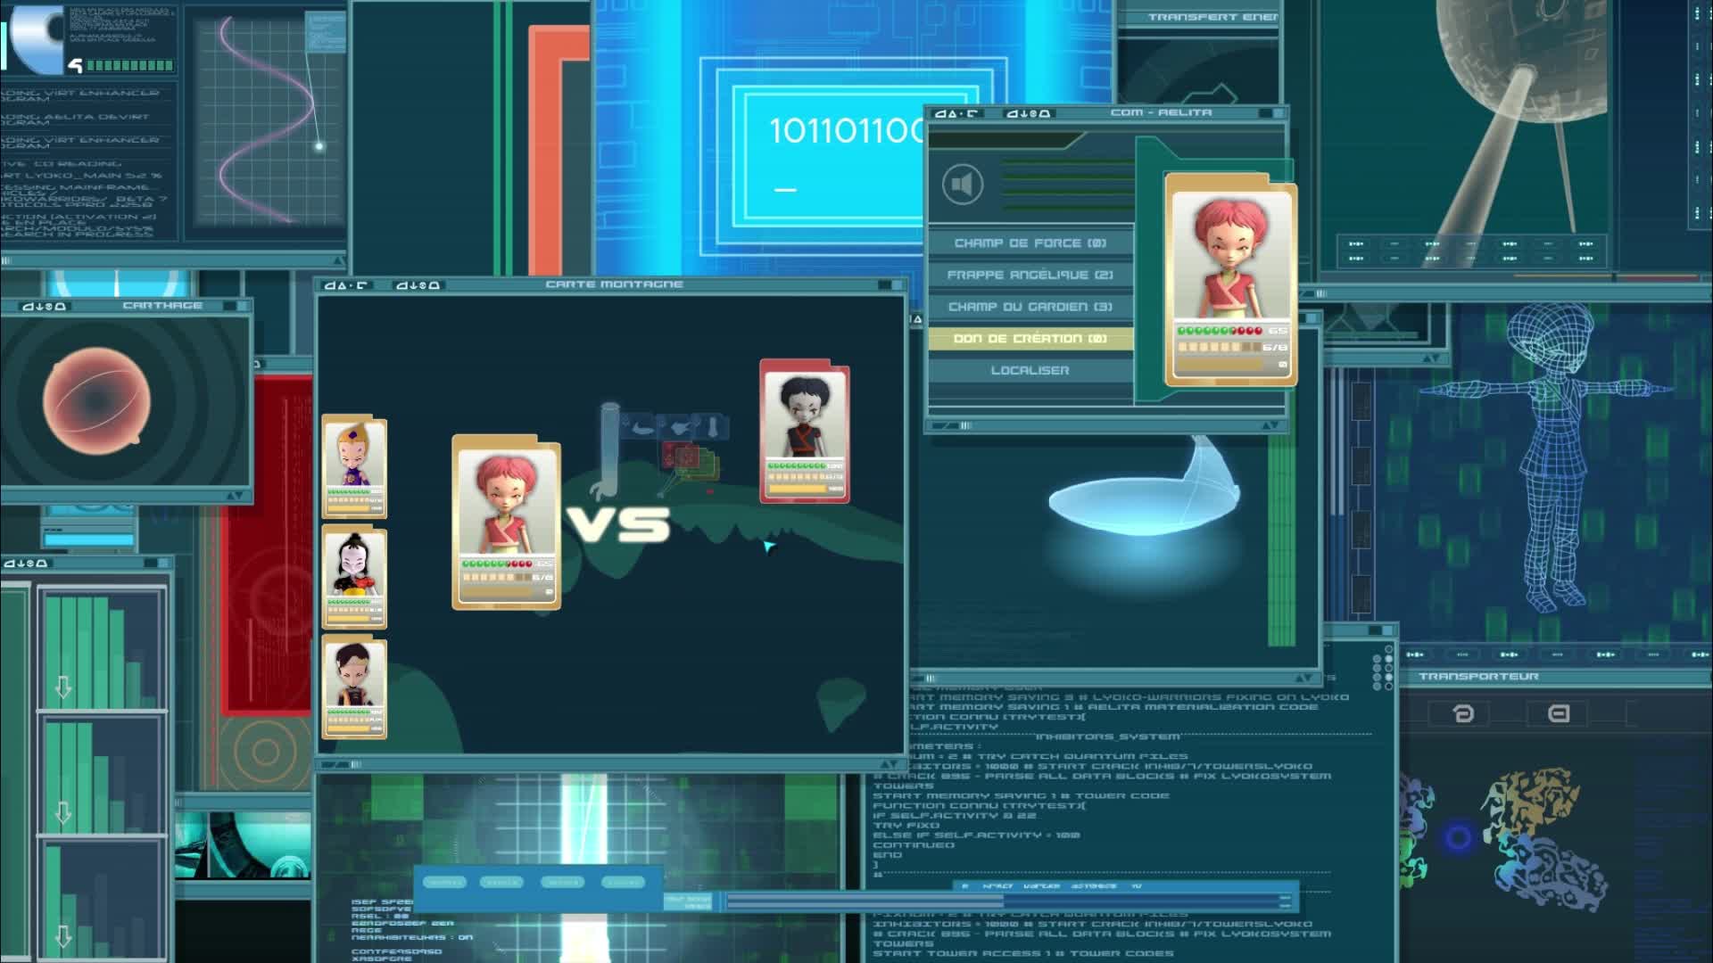Click the bottom down-arrow in the bar chart panel

tap(62, 936)
